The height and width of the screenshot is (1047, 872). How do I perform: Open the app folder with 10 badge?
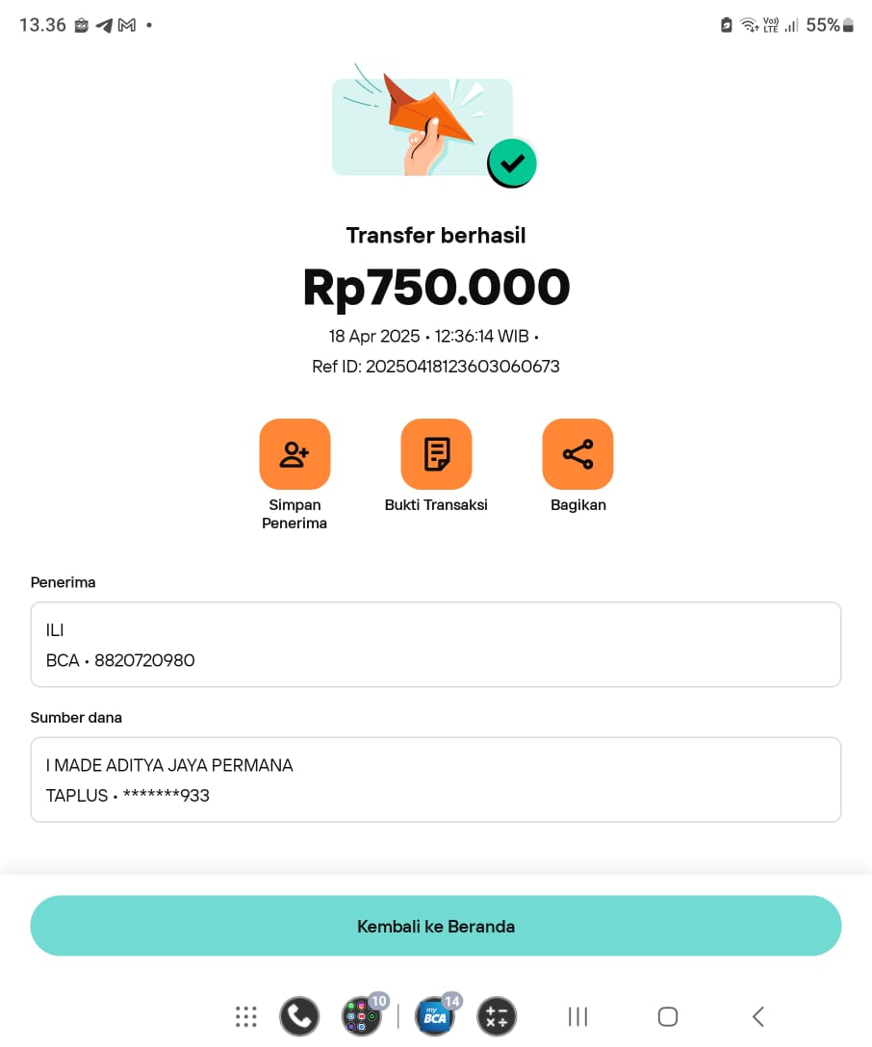click(x=361, y=1016)
